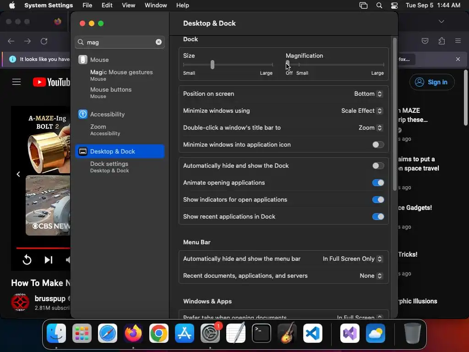
Task: Click the Dock Size slider
Action: point(228,65)
